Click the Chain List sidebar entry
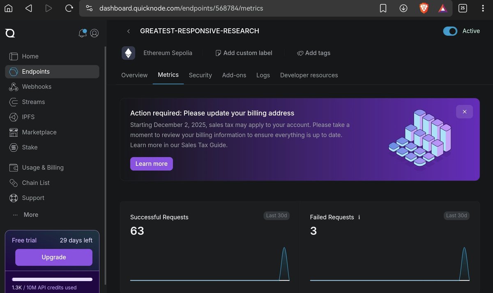The image size is (493, 293). [x=37, y=183]
